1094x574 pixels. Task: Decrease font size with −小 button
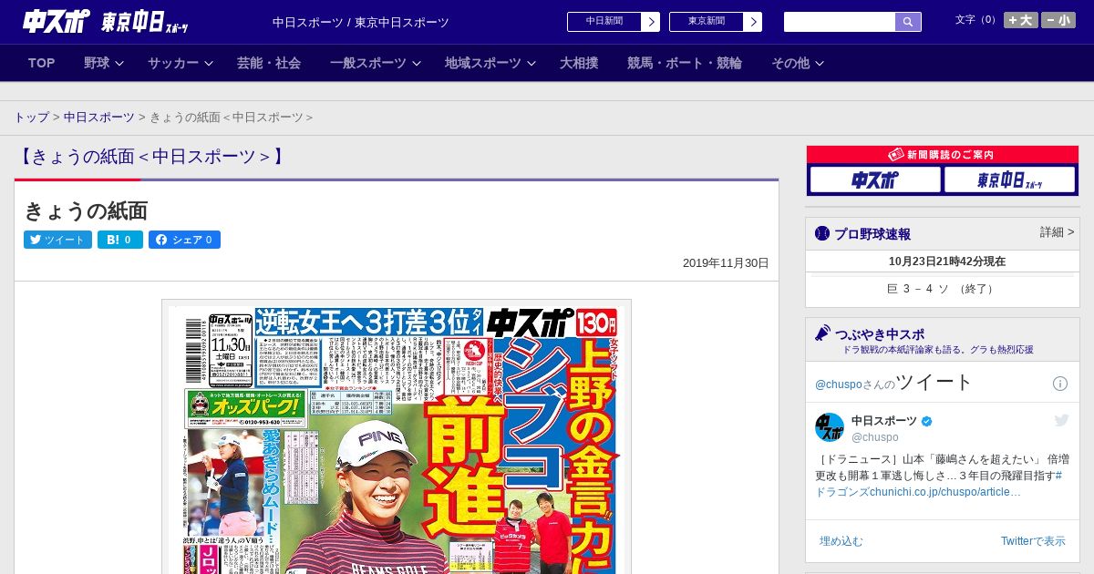1058,20
